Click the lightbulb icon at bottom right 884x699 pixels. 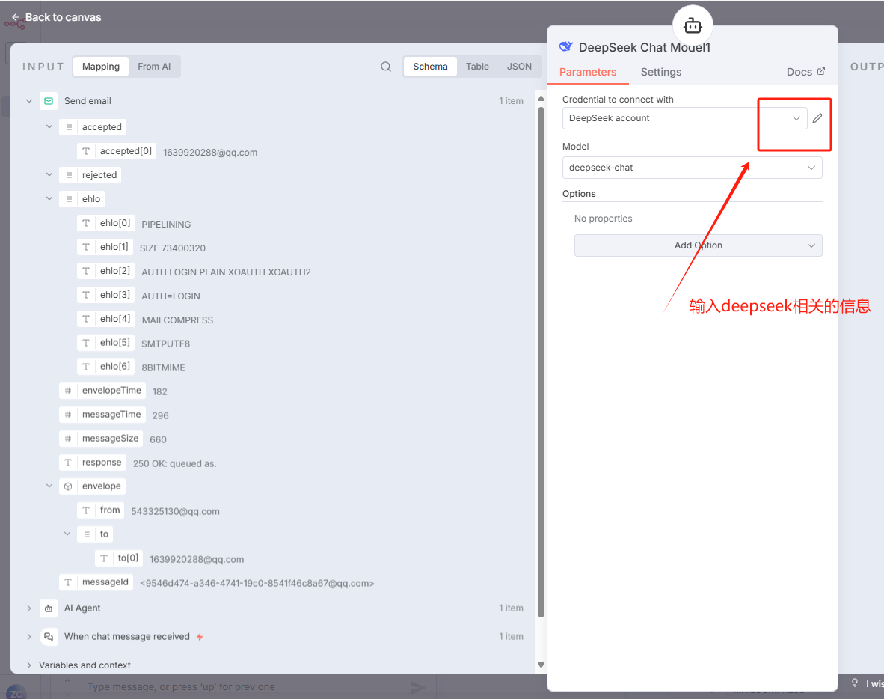(855, 683)
